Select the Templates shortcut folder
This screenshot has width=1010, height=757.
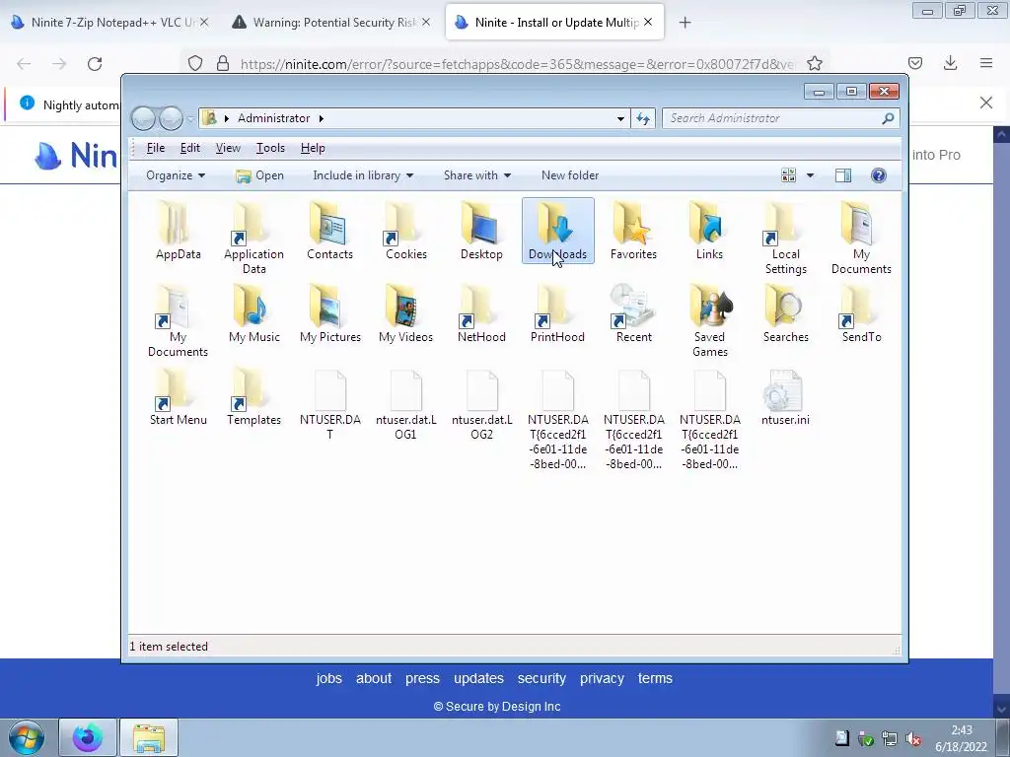[x=253, y=396]
